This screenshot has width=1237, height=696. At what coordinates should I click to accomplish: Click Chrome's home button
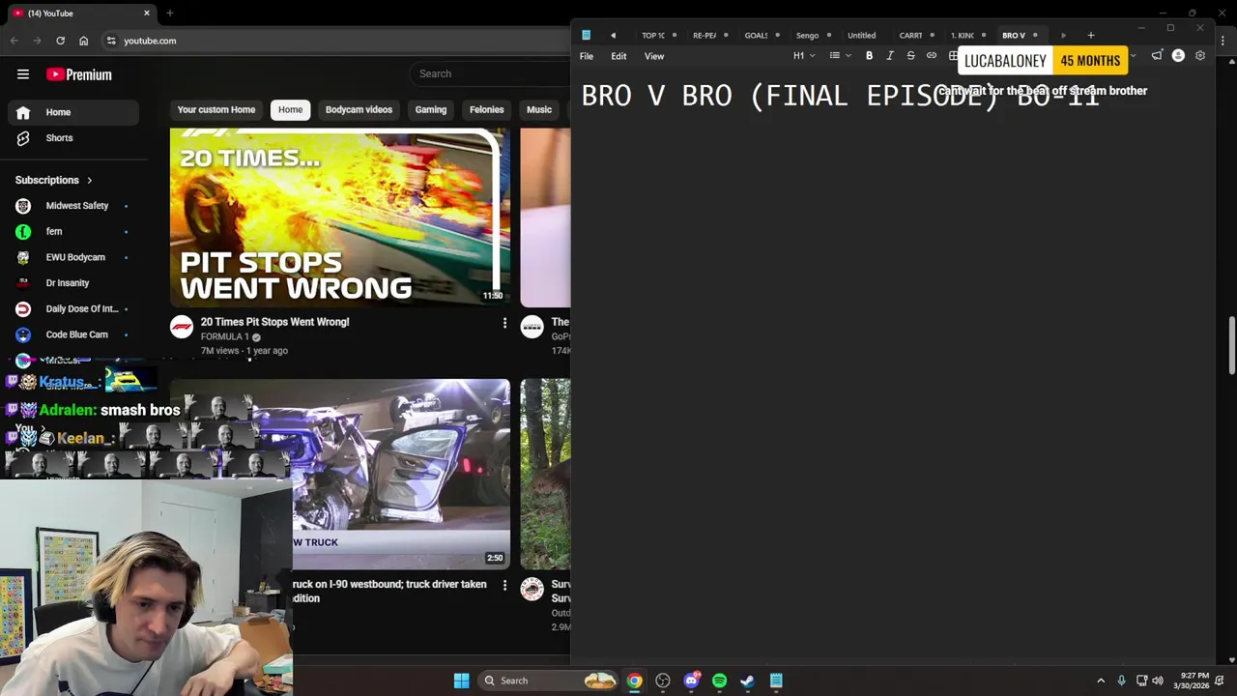pos(83,41)
